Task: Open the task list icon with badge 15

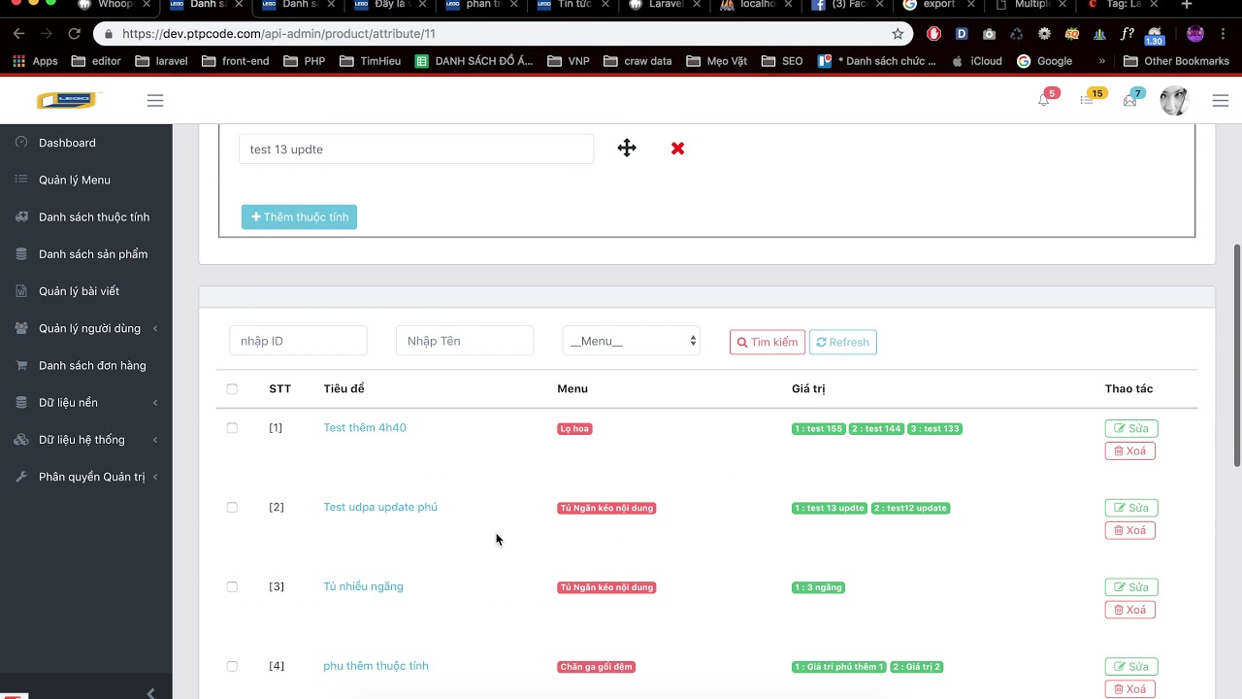Action: tap(1087, 100)
